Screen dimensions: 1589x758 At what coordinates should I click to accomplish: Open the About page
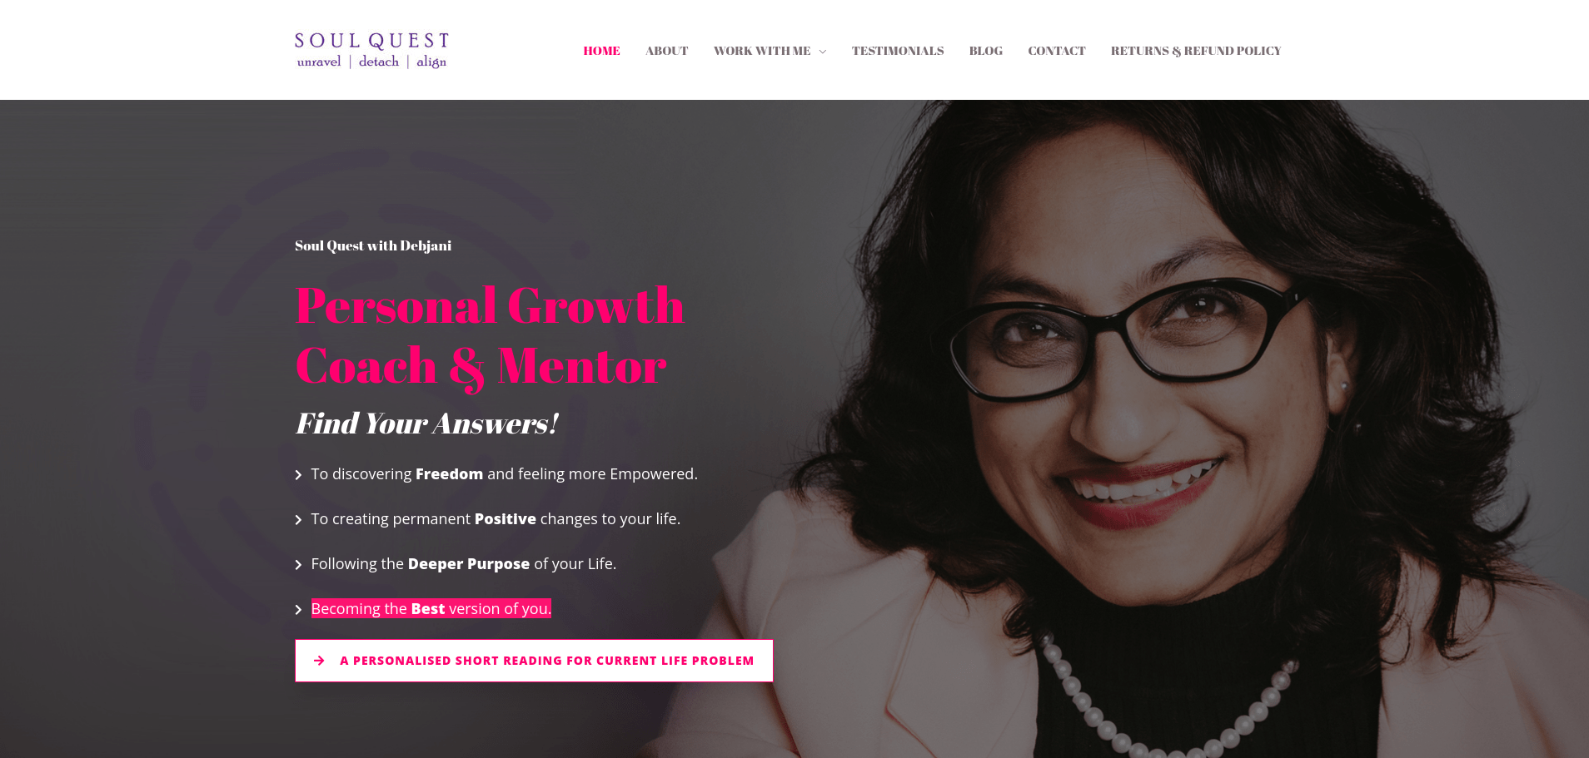click(667, 51)
